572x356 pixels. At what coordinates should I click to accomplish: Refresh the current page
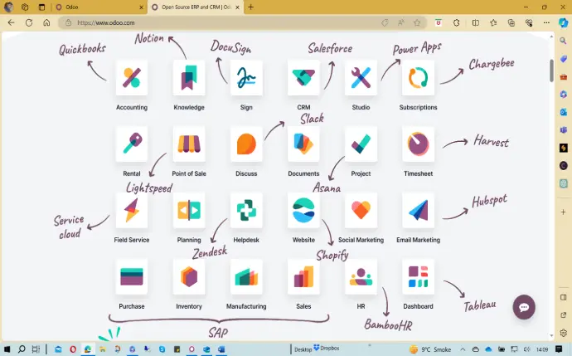tap(29, 22)
